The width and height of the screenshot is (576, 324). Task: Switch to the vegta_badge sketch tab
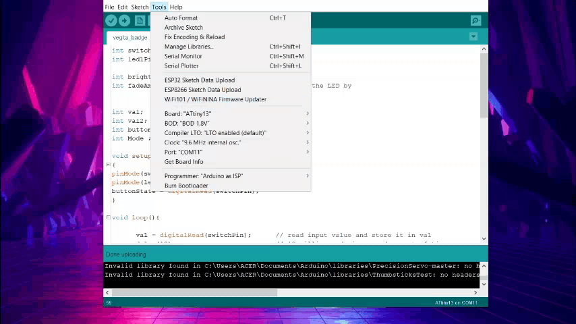point(129,38)
